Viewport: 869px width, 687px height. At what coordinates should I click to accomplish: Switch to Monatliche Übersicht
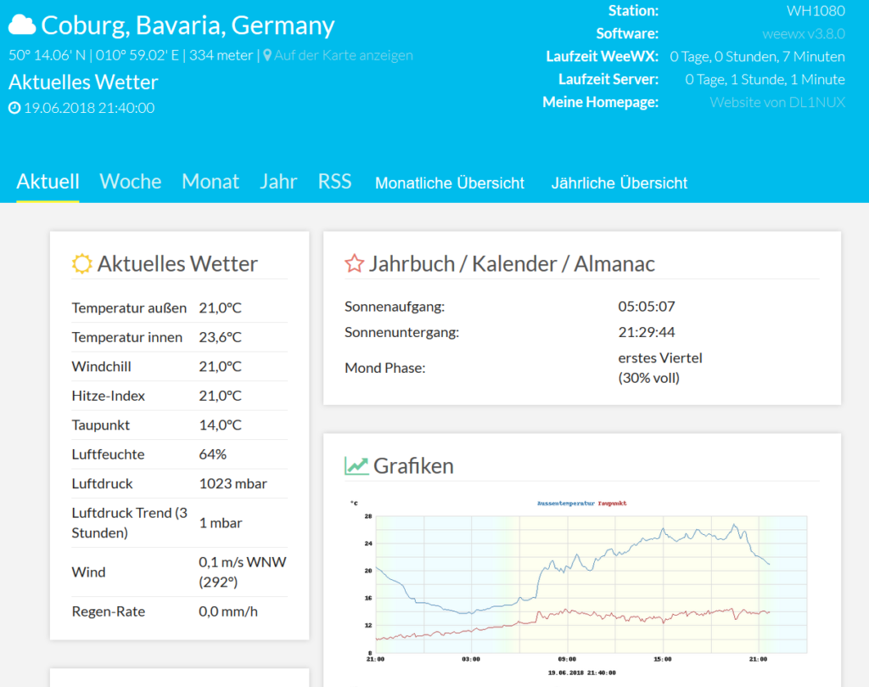pos(449,183)
